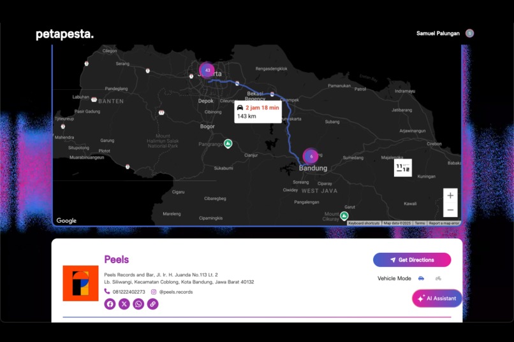Open the X (Twitter) link for Peels
Viewport: 514px width, 342px height.
pos(124,304)
